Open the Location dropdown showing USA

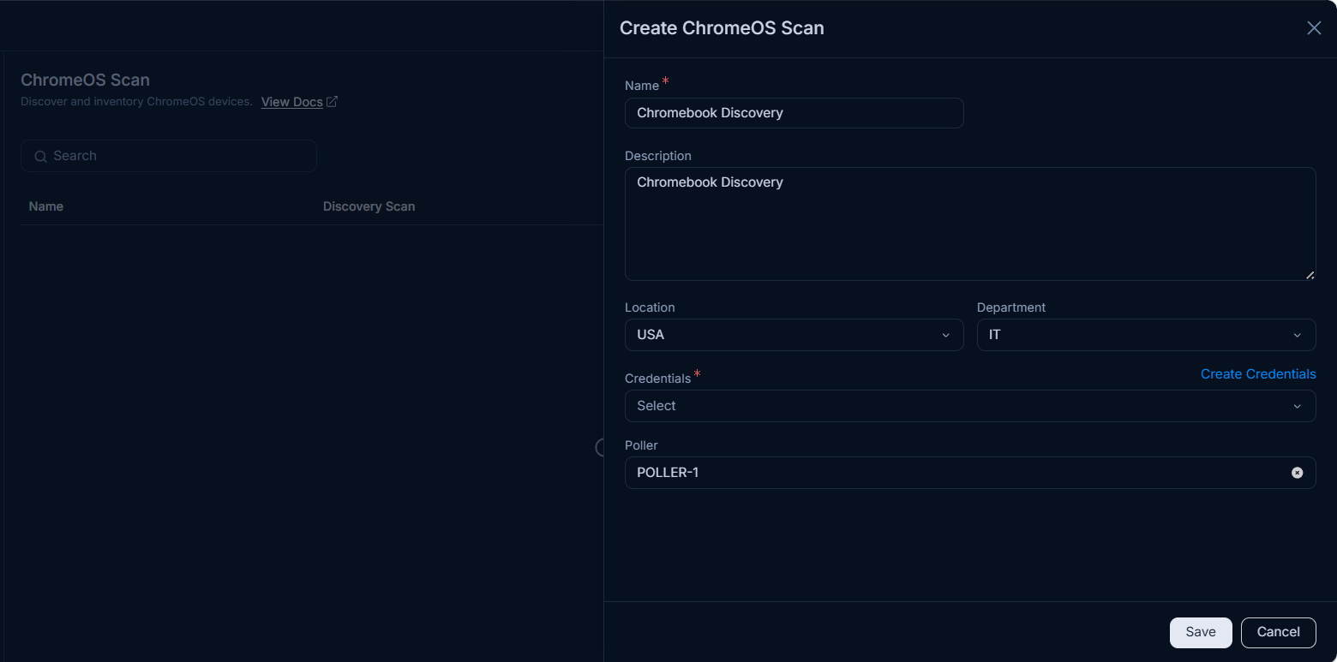click(x=794, y=335)
